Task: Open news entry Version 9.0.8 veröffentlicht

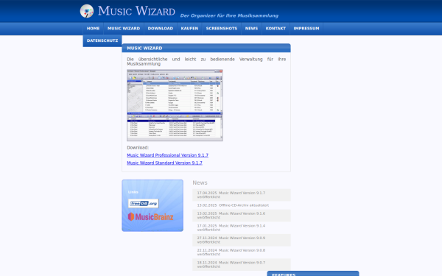Action: pos(242,252)
